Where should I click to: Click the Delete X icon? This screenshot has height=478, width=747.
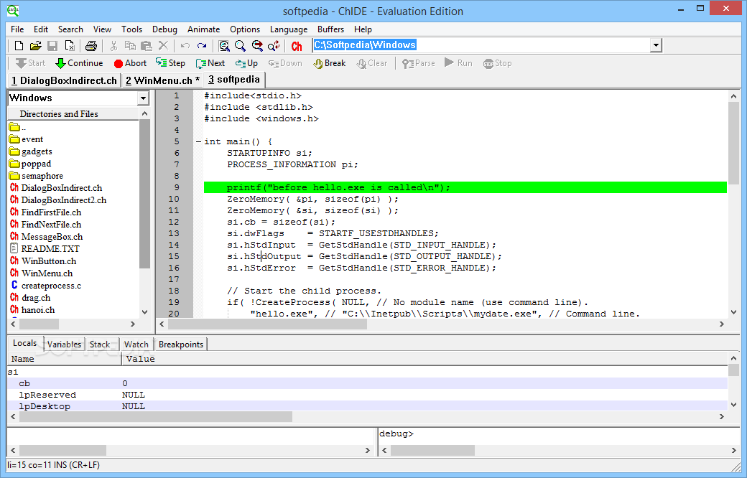click(x=163, y=46)
